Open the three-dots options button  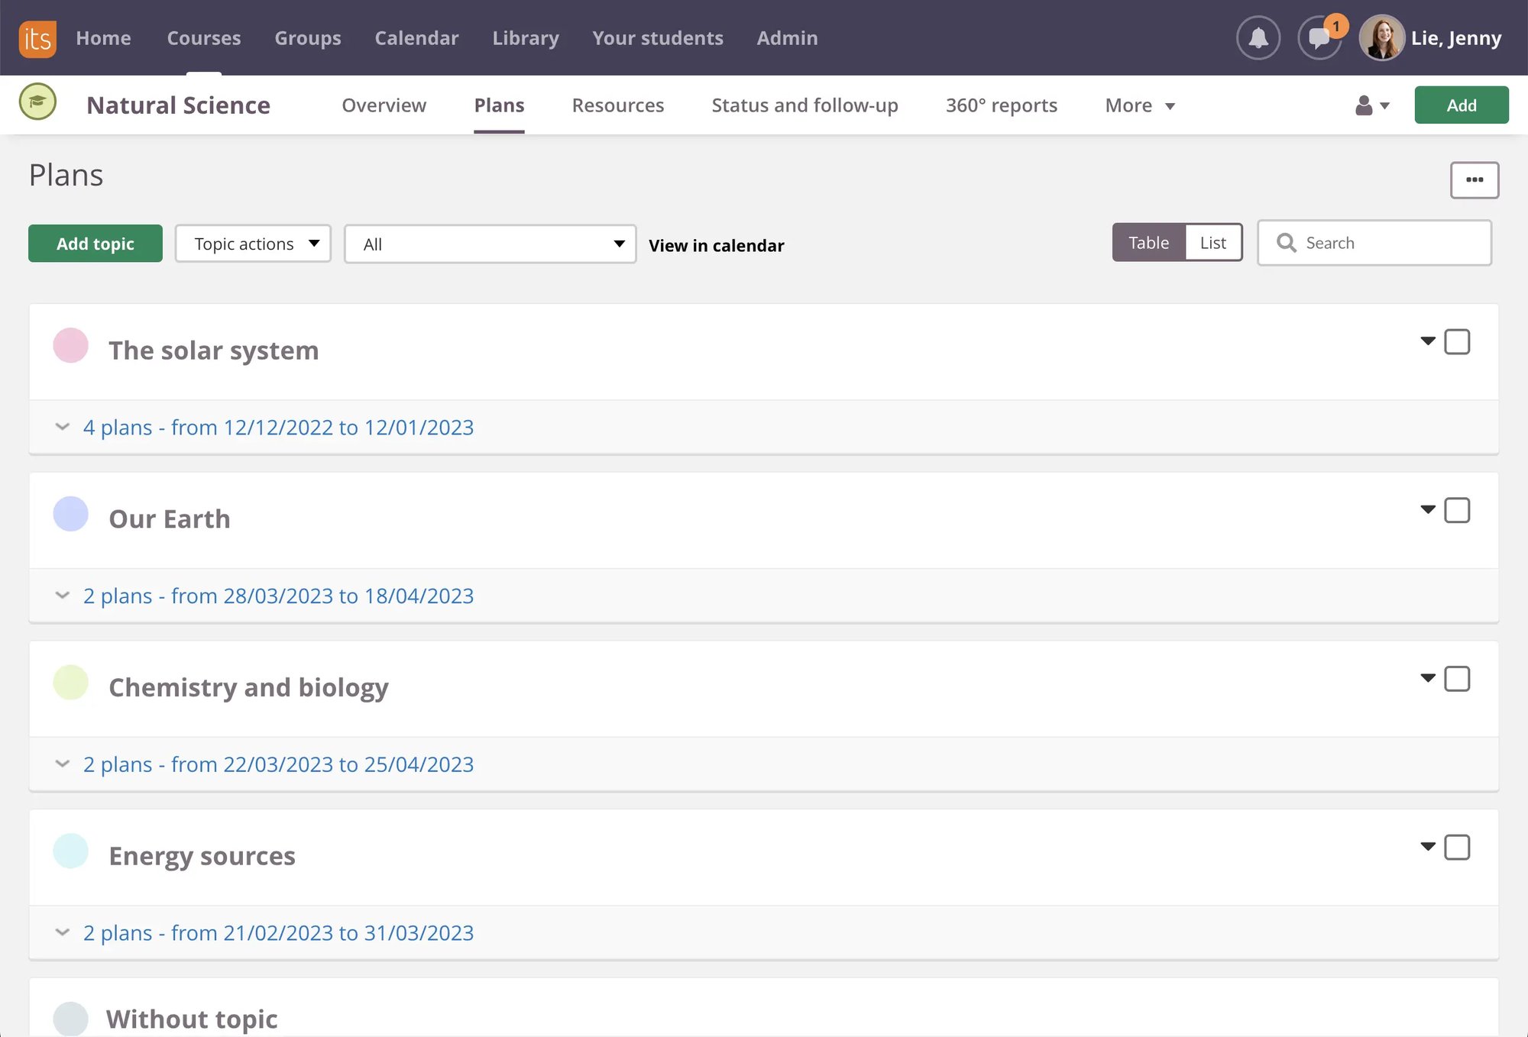pyautogui.click(x=1474, y=180)
